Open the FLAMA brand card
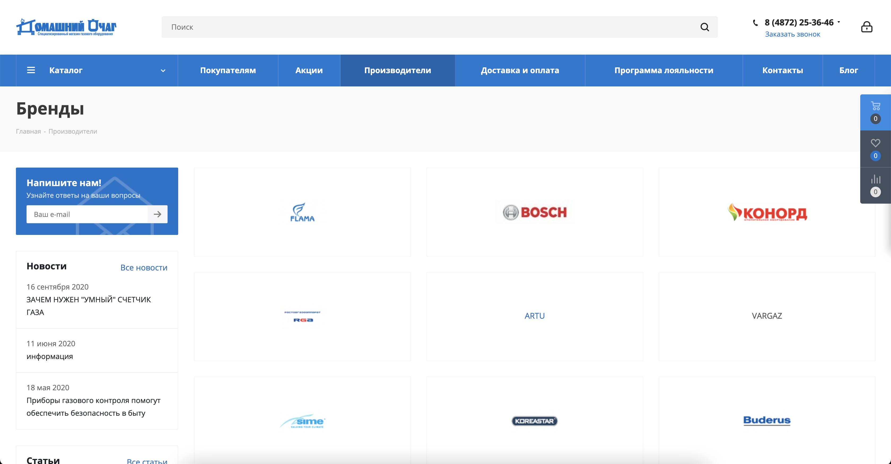Screen dimensions: 891x464 (x=302, y=212)
